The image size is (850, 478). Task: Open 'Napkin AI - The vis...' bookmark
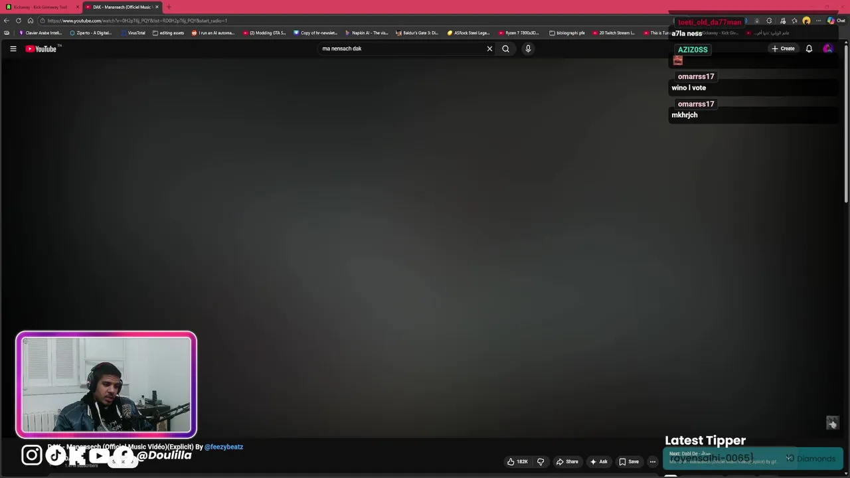click(x=367, y=33)
